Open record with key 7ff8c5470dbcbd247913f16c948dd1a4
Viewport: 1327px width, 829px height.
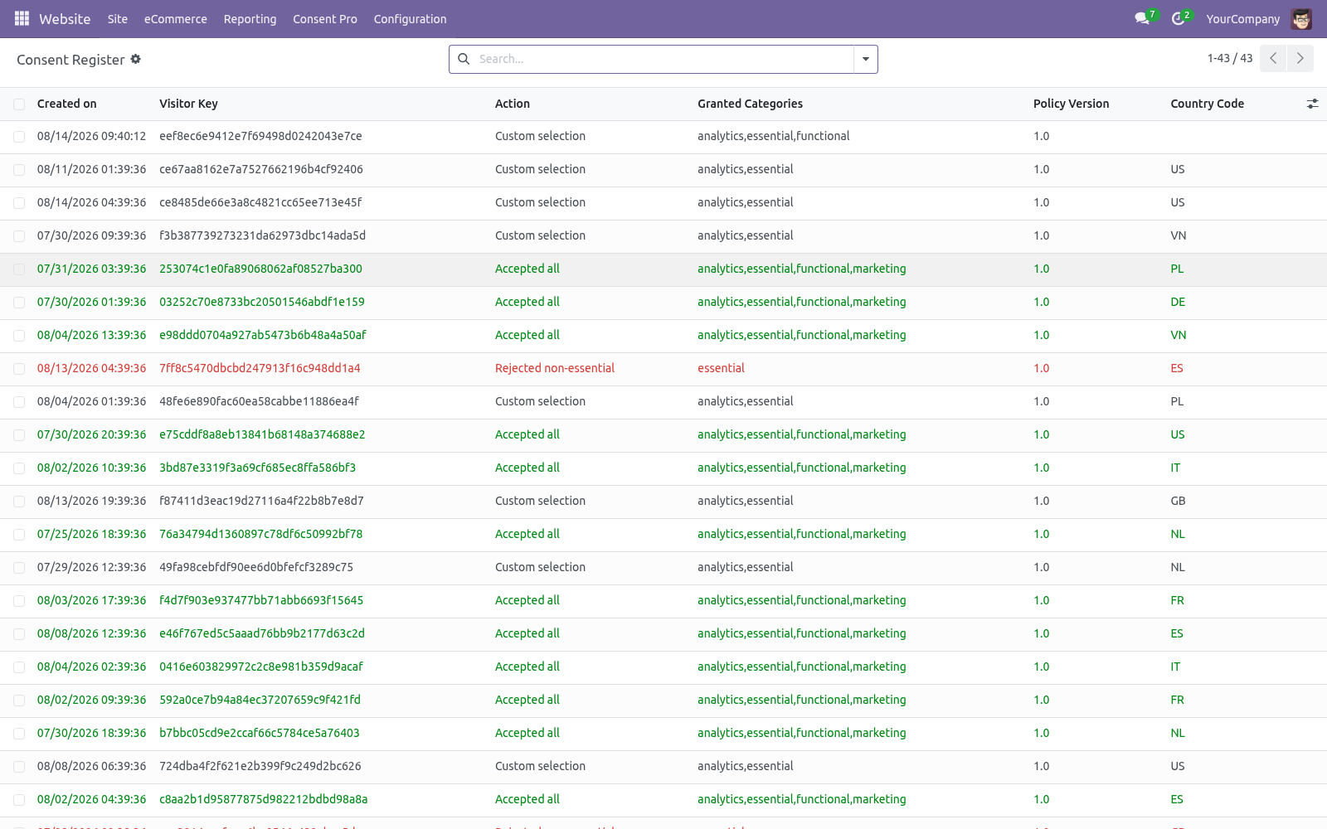tap(260, 368)
